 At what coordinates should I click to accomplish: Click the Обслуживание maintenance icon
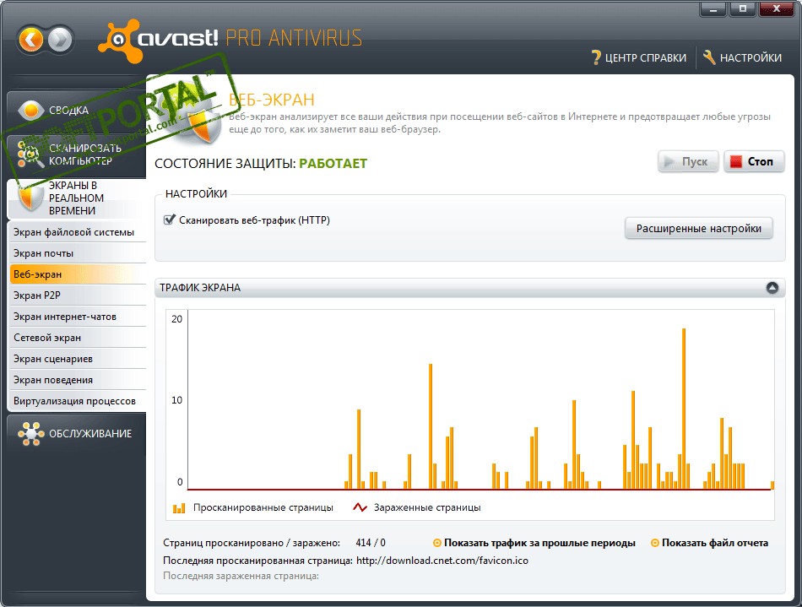pos(30,434)
